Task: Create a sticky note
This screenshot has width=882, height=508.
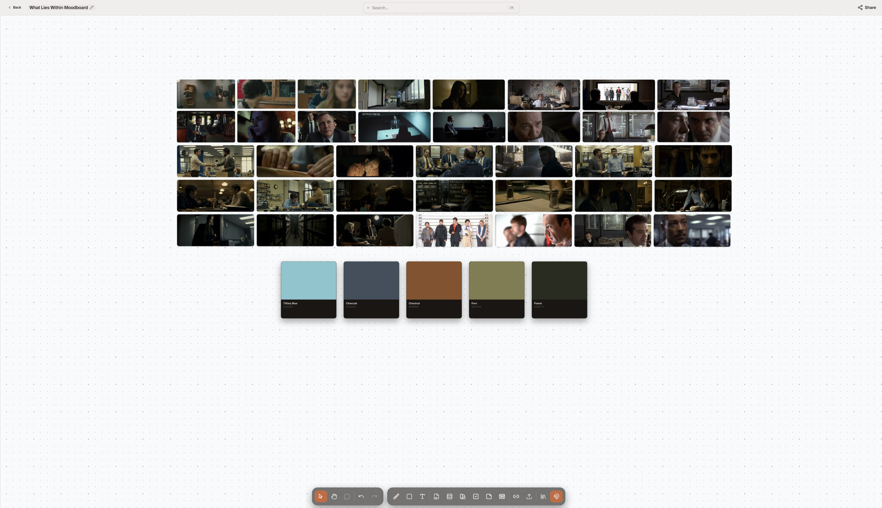Action: (x=489, y=497)
